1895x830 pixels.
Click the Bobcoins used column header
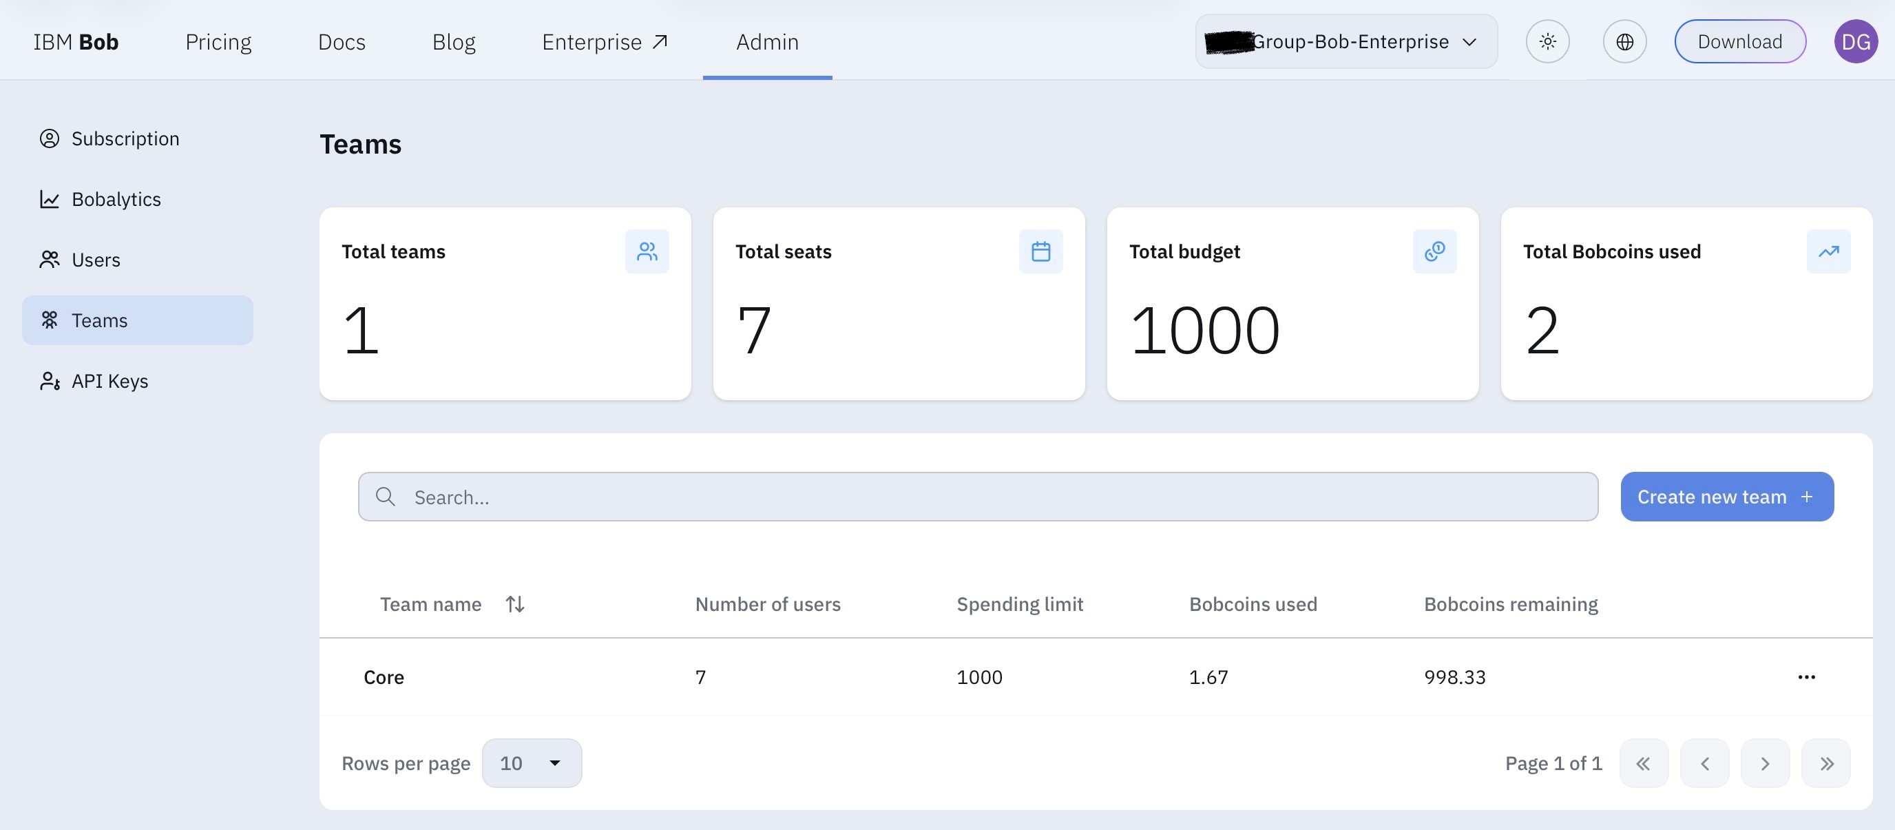click(1253, 604)
